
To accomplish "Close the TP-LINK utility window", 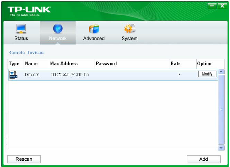I will coord(222,6).
